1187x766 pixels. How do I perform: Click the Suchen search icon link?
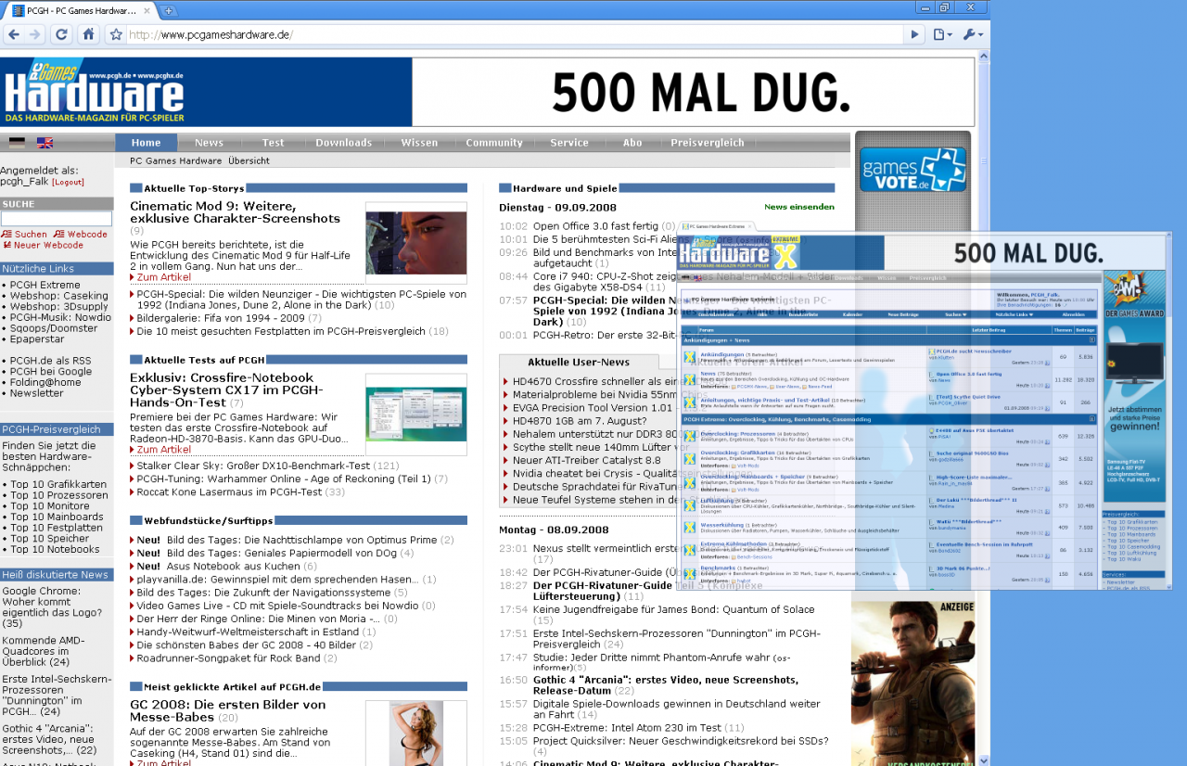[24, 235]
